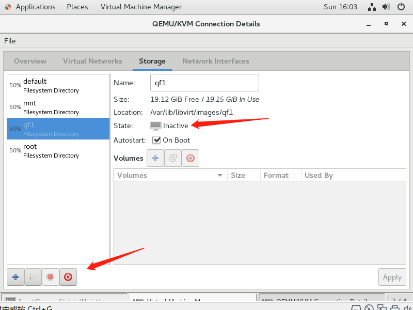
Task: Open the volume speaker tray icon
Action: (386, 7)
